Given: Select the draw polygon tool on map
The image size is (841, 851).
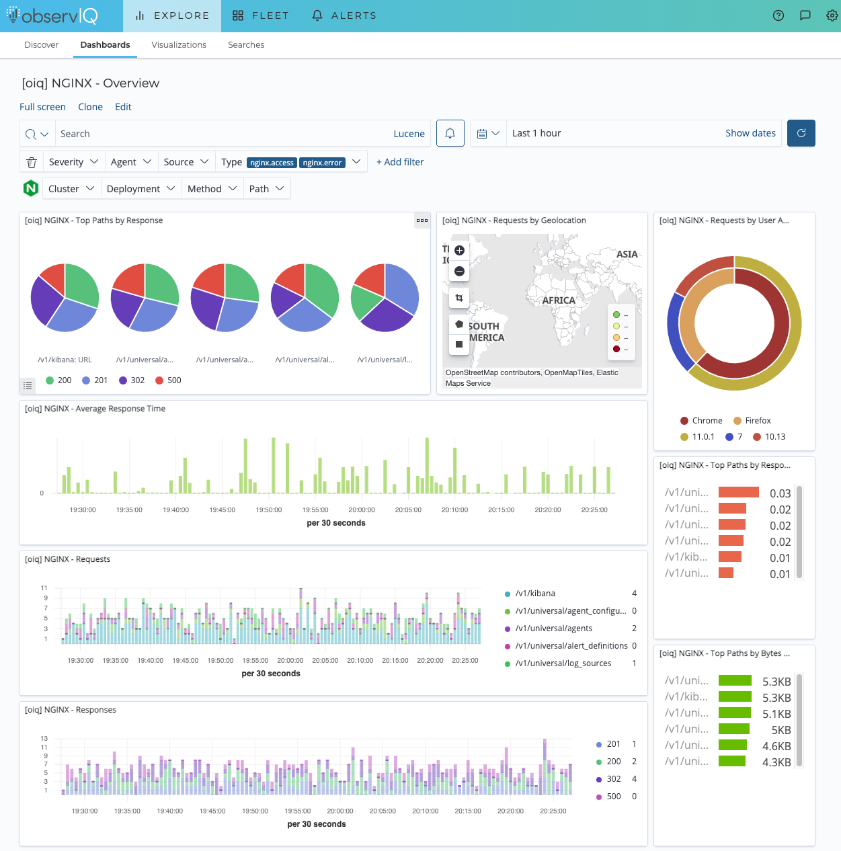Looking at the screenshot, I should pyautogui.click(x=459, y=324).
